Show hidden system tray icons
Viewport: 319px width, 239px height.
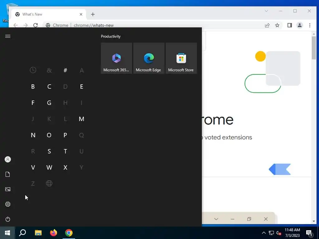pyautogui.click(x=264, y=233)
